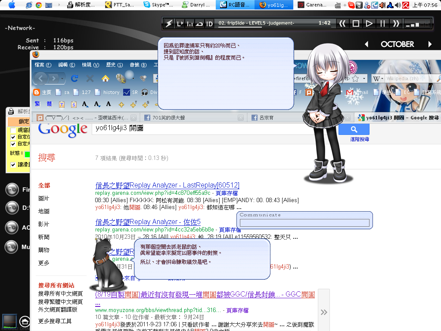This screenshot has height=331, width=441.
Task: Open the 編輯 (E) menu
Action: click(67, 65)
